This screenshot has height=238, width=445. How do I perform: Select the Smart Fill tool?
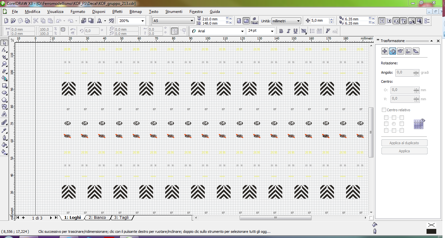[x=4, y=78]
